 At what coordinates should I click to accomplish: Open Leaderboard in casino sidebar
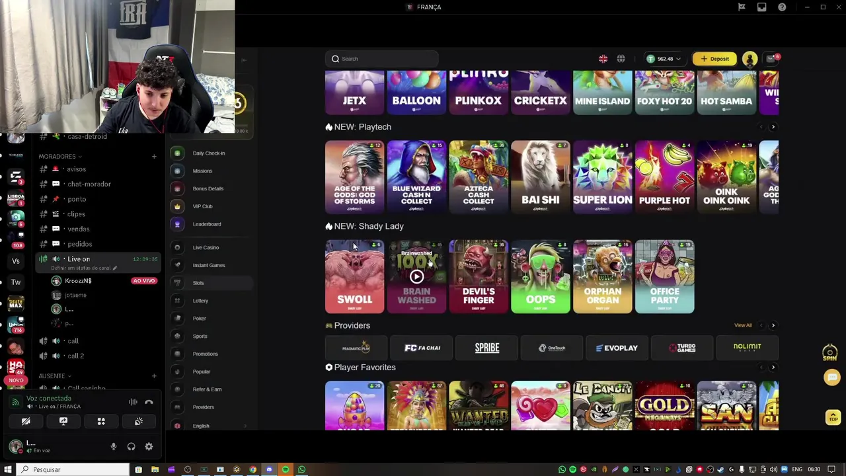point(207,224)
